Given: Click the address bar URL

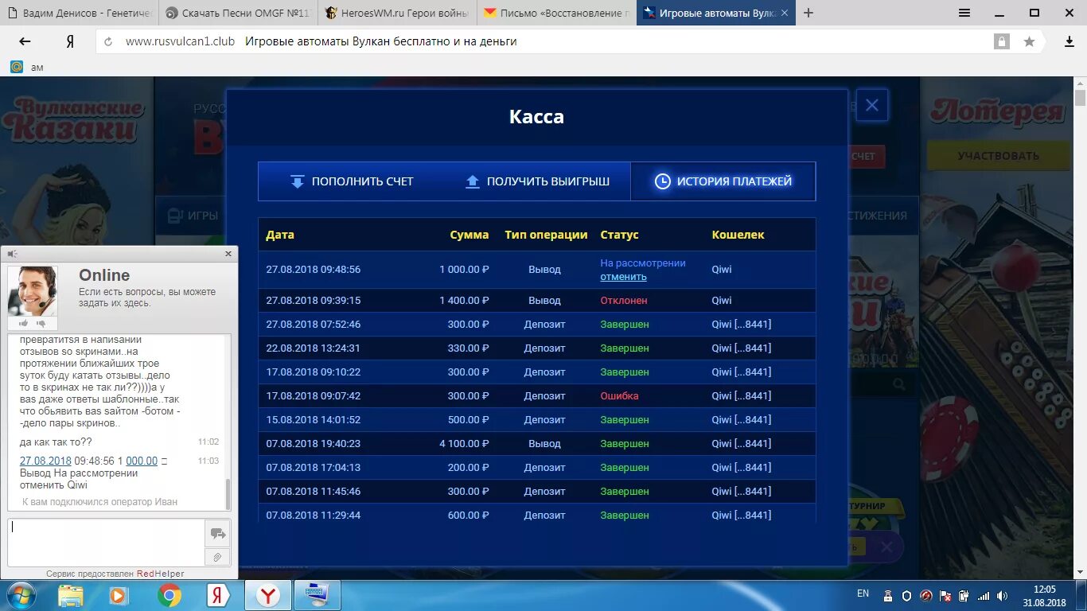Looking at the screenshot, I should 180,41.
